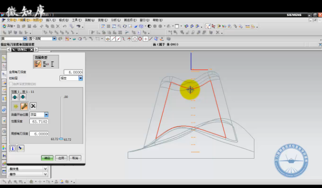Click the 取消 (Cancel) button
The width and height of the screenshot is (322, 188).
pos(75,158)
